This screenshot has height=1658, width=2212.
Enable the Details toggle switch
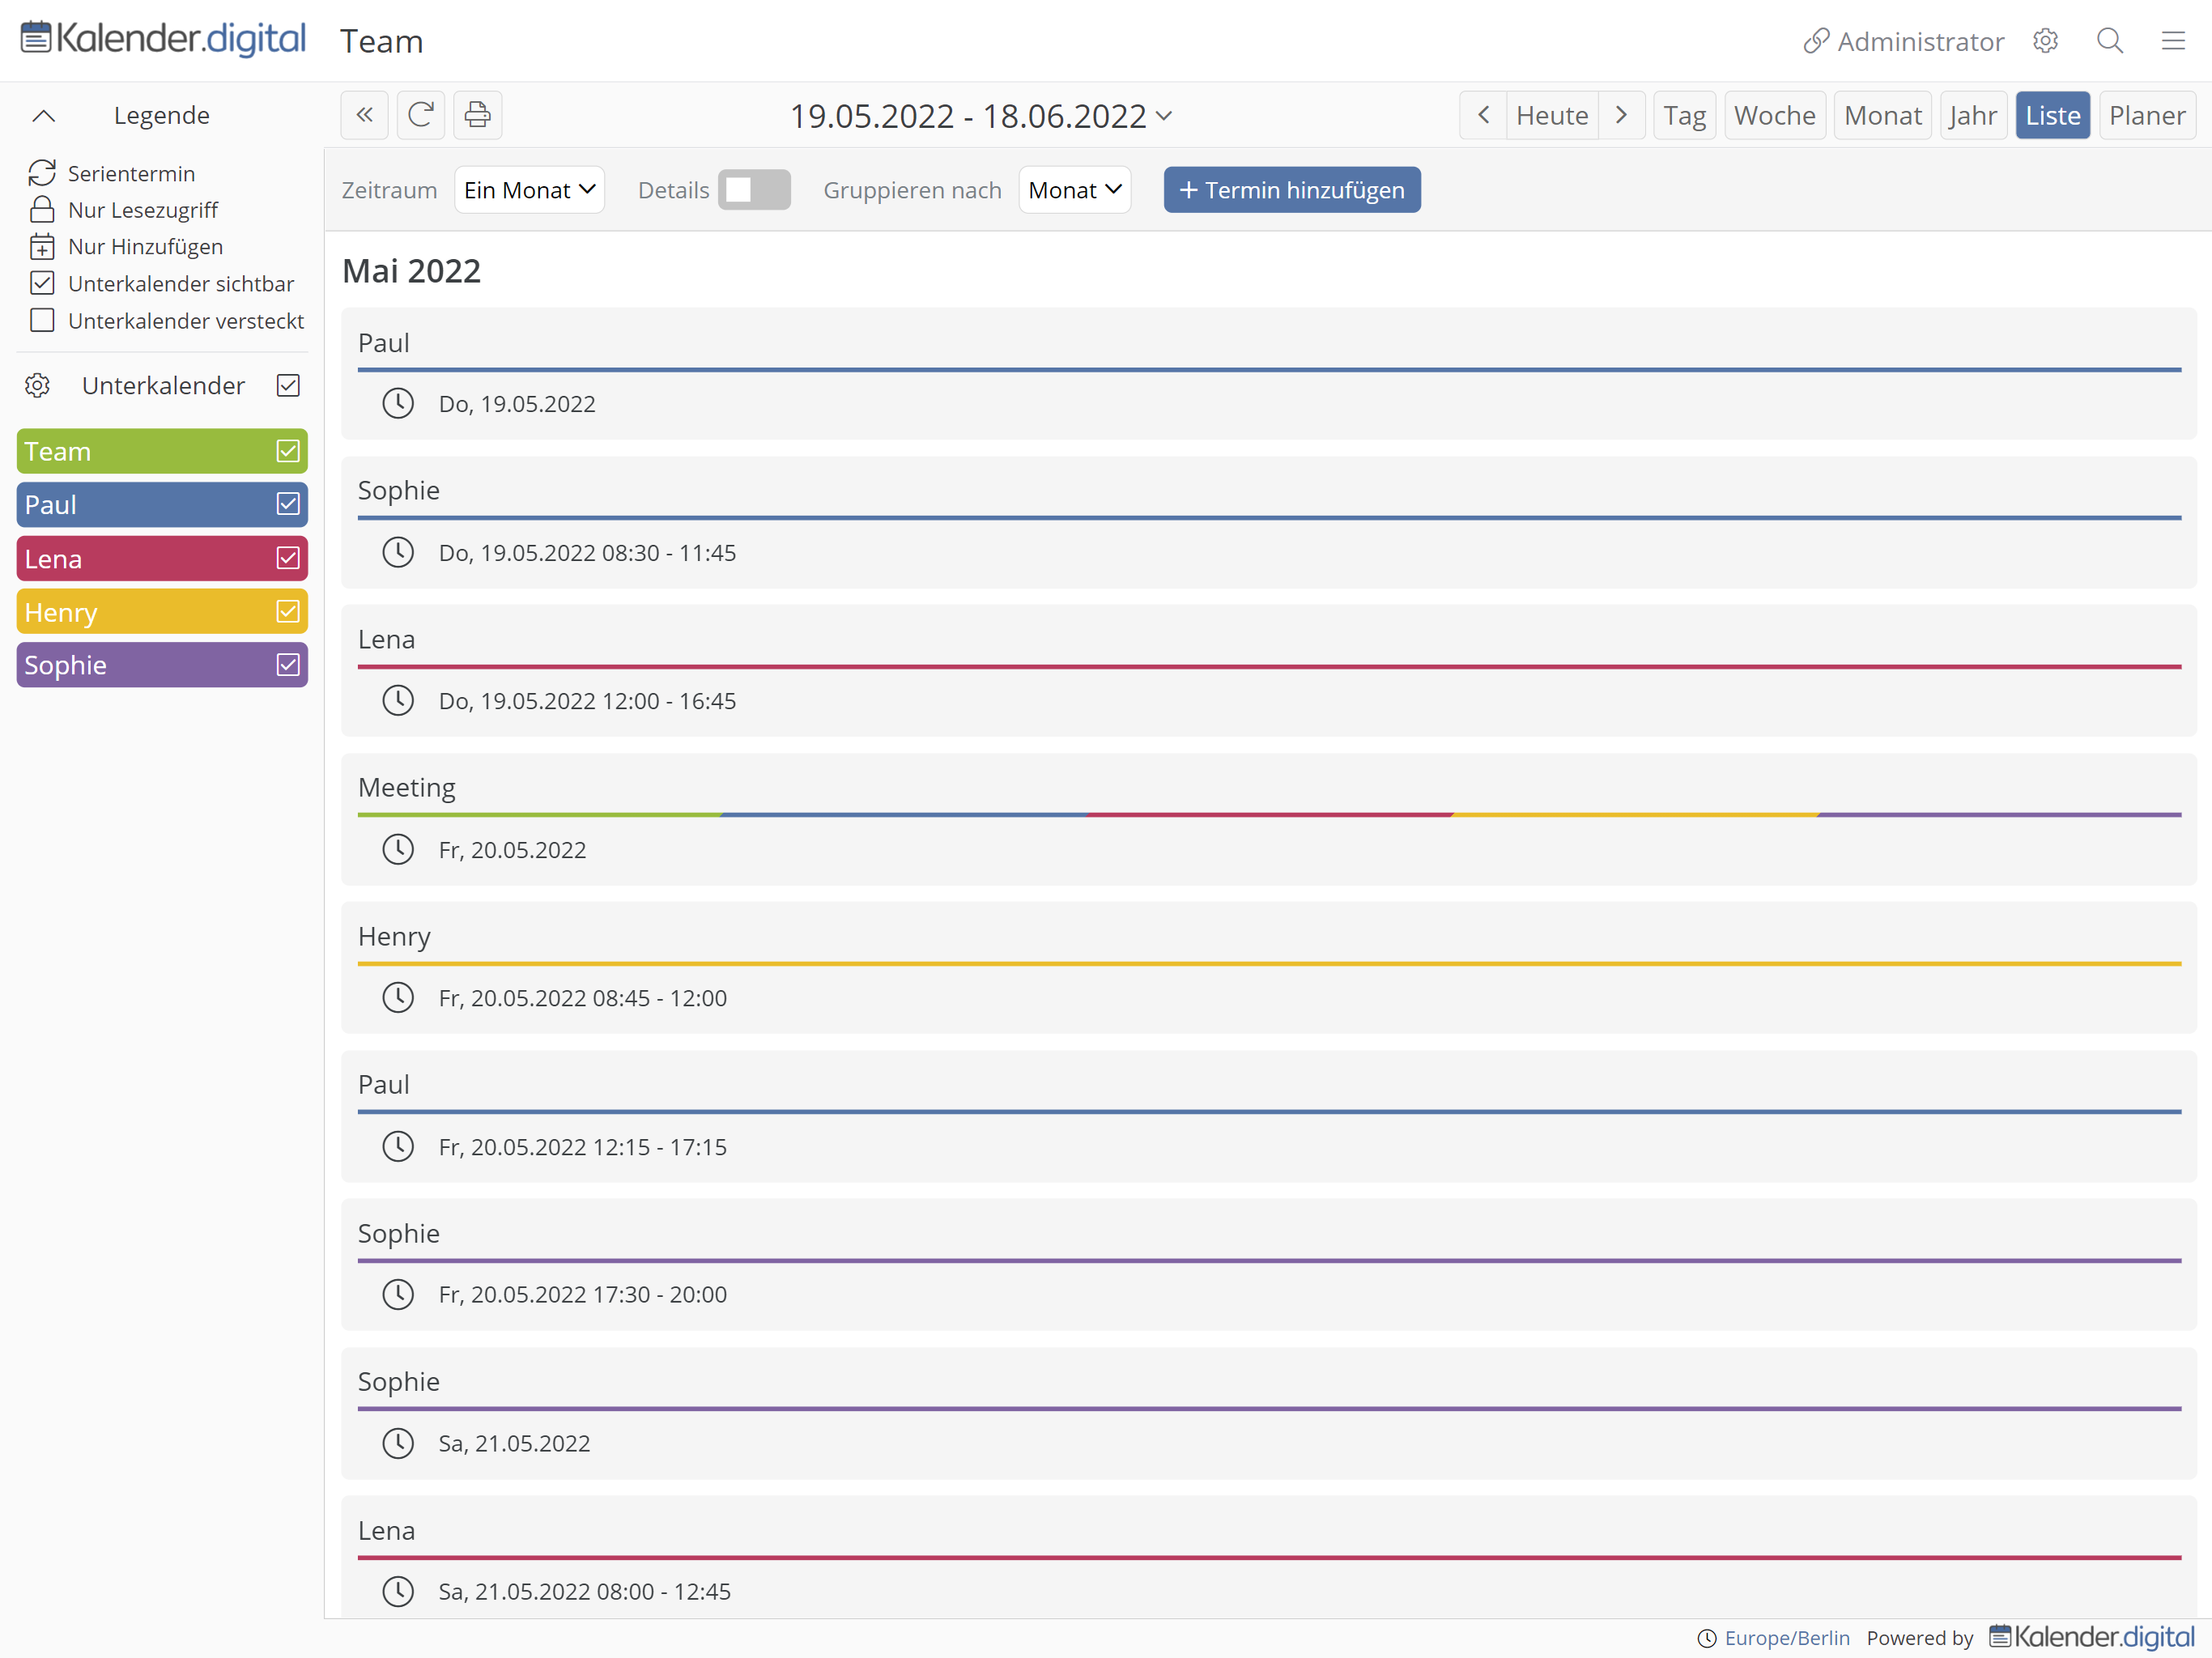point(754,189)
